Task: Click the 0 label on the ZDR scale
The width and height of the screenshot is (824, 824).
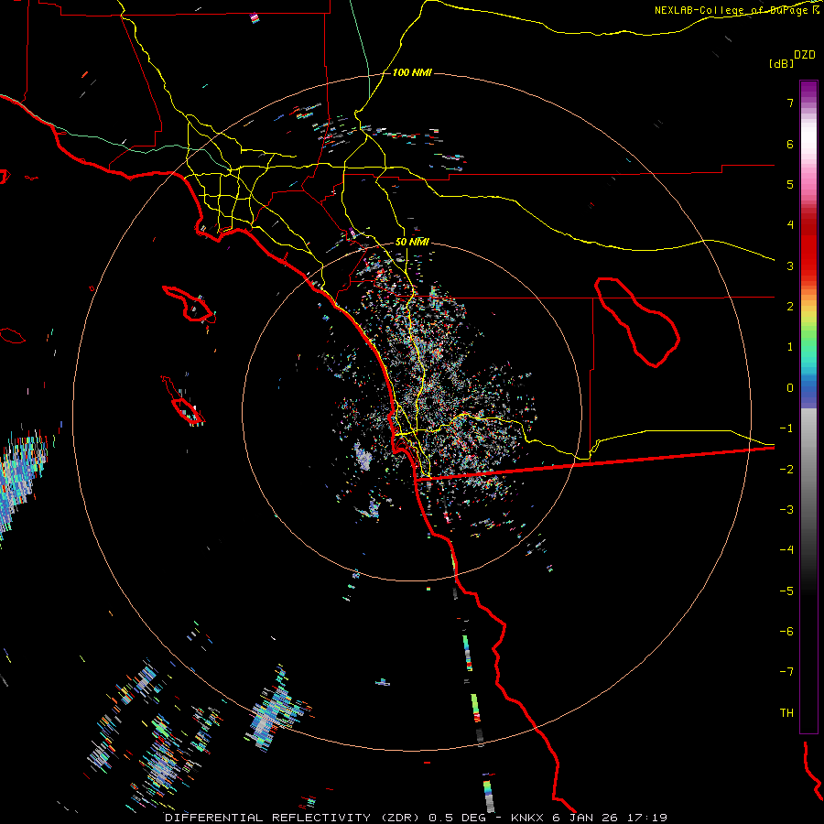Action: (x=790, y=388)
